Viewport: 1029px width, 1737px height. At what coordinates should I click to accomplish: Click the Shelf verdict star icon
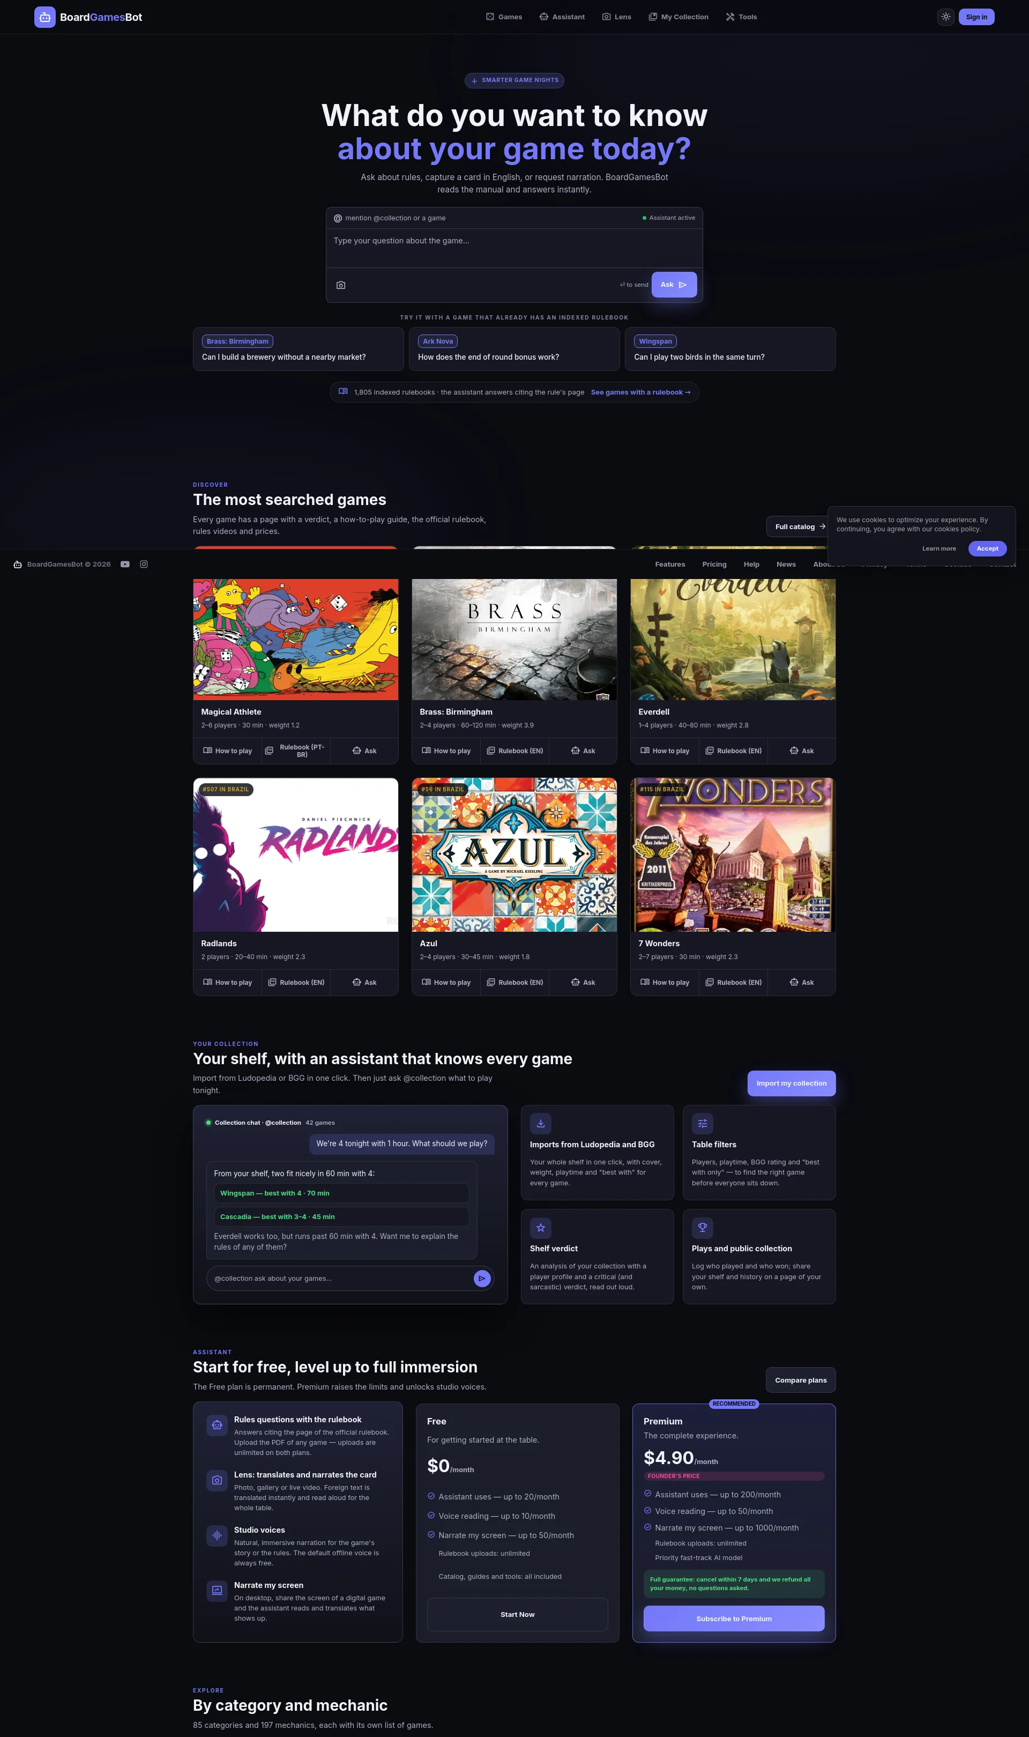click(541, 1227)
